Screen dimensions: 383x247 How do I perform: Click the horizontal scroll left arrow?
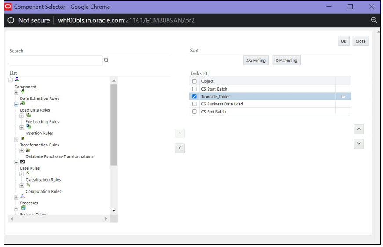(12, 219)
